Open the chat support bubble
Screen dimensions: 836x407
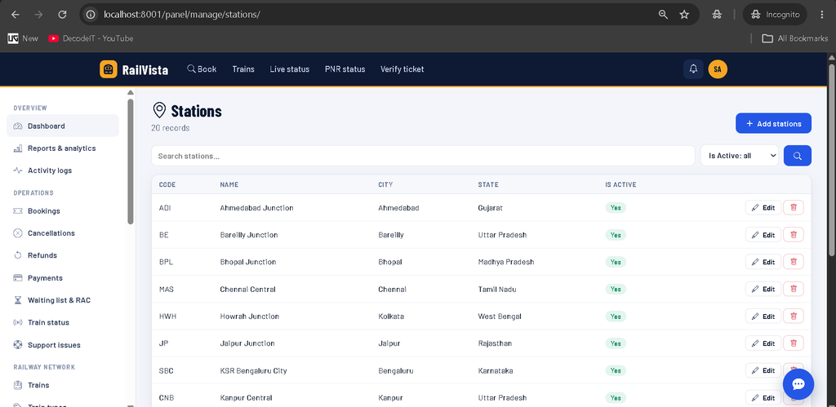[x=798, y=384]
